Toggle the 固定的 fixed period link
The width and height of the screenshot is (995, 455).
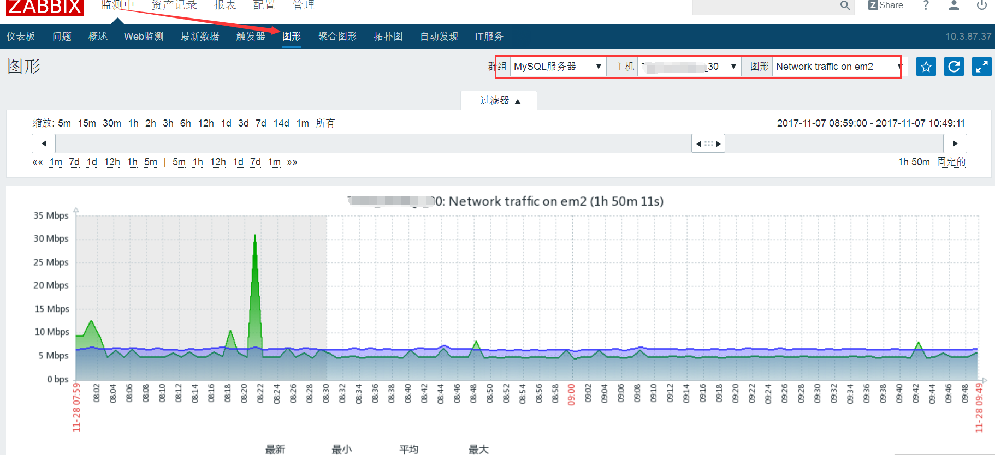pos(951,162)
